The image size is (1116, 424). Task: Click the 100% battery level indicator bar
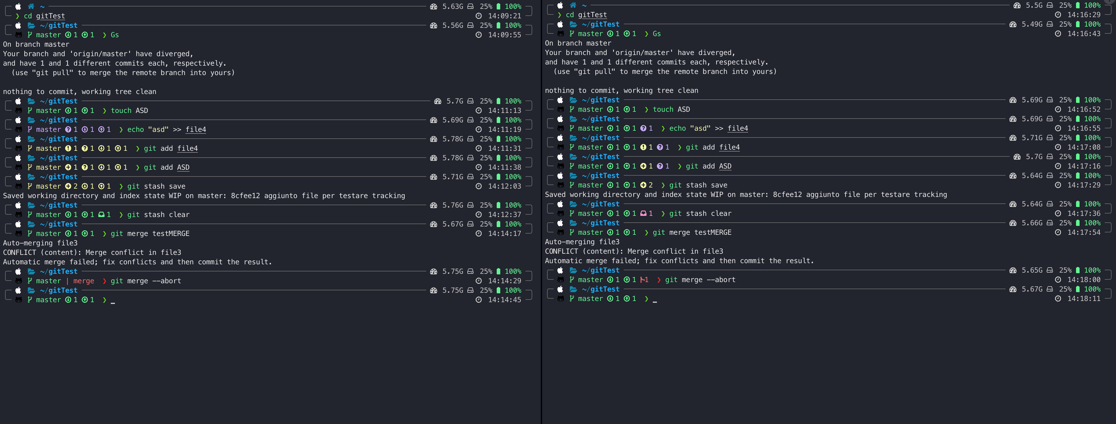pyautogui.click(x=512, y=6)
